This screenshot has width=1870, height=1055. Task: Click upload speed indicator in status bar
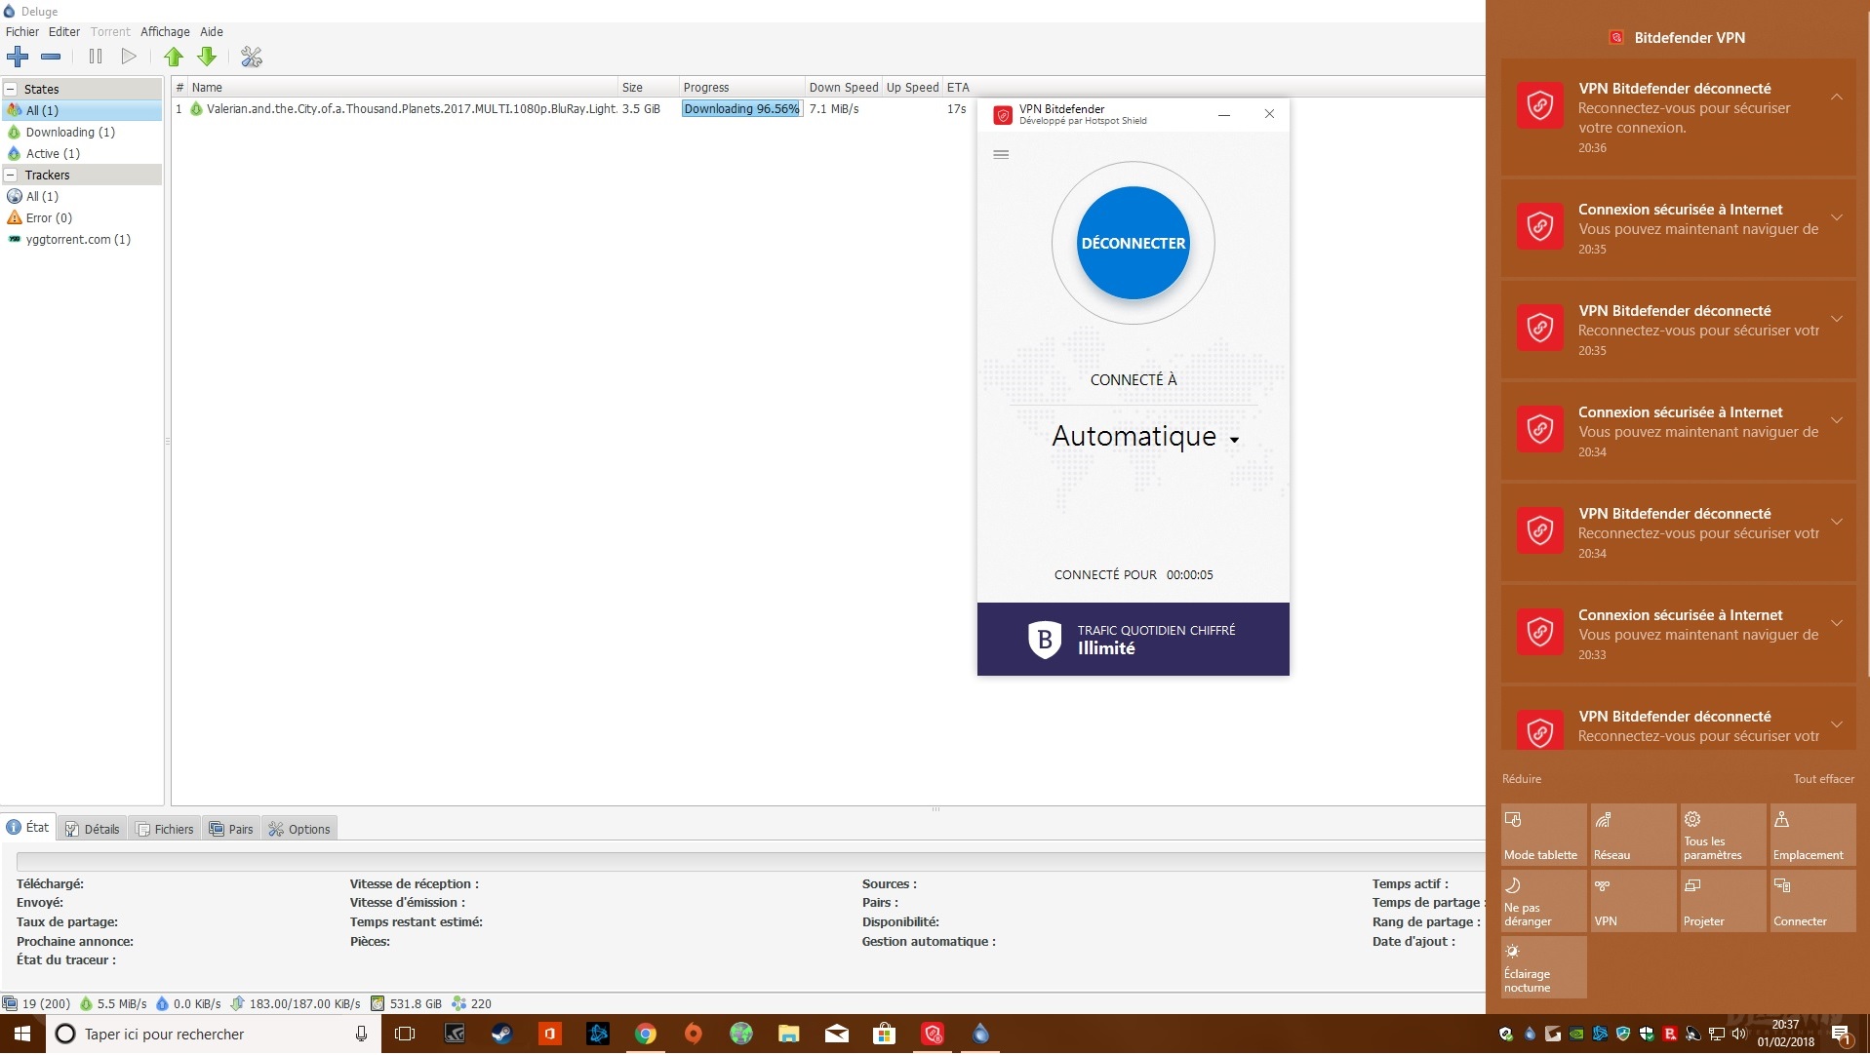point(188,1003)
